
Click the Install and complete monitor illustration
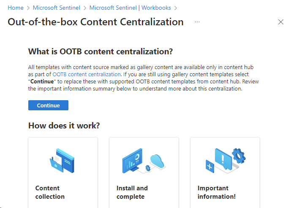click(x=133, y=161)
